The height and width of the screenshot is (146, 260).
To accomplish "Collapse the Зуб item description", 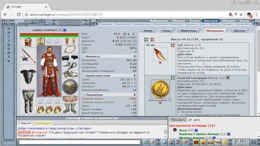I will pyautogui.click(x=173, y=45).
